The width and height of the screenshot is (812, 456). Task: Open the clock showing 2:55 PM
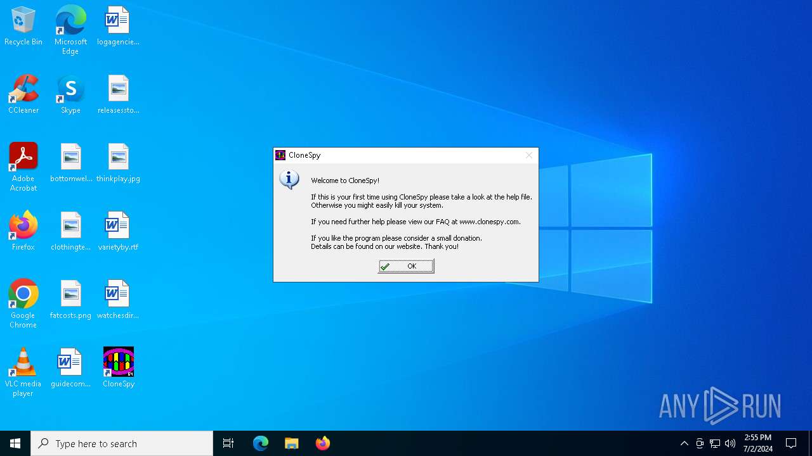click(x=758, y=443)
